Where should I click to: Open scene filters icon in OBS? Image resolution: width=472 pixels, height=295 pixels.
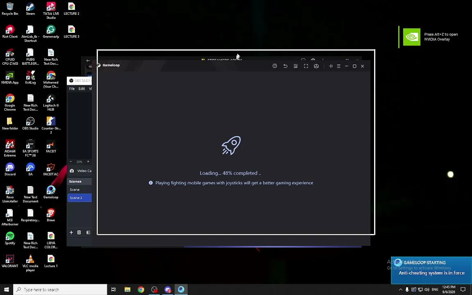tap(88, 232)
